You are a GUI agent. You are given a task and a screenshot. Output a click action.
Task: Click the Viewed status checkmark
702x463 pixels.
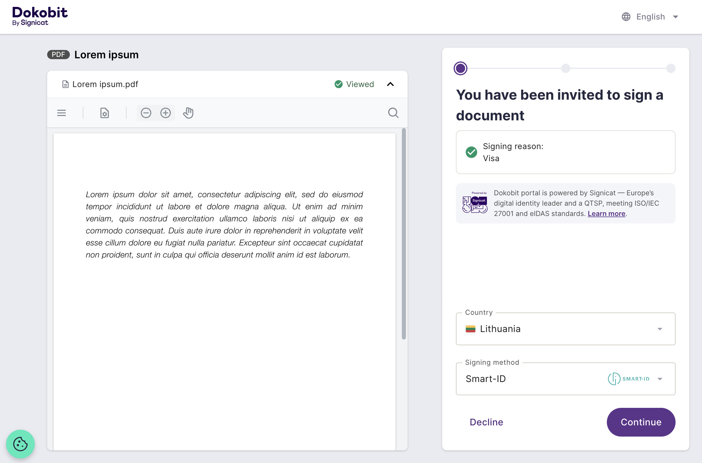[x=339, y=84]
